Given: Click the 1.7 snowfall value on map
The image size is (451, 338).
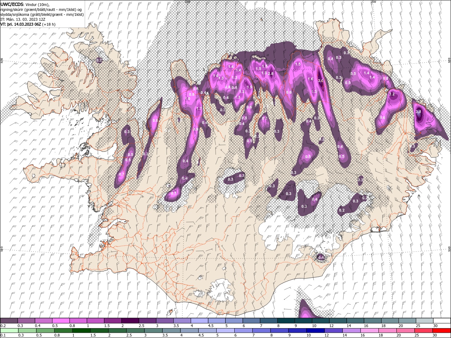Looking at the screenshot, I should (199, 109).
